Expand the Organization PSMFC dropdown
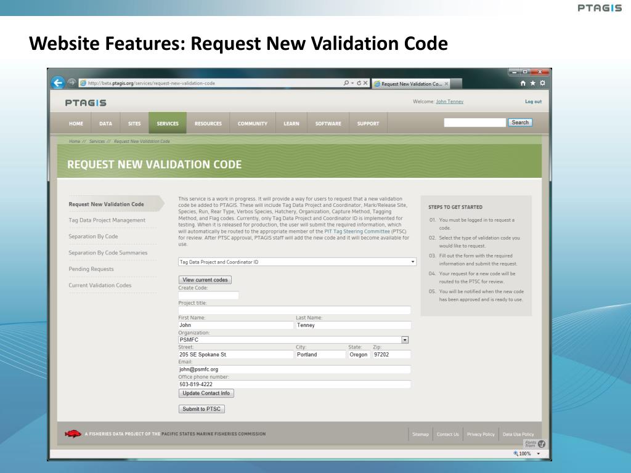The image size is (631, 473). [x=405, y=340]
